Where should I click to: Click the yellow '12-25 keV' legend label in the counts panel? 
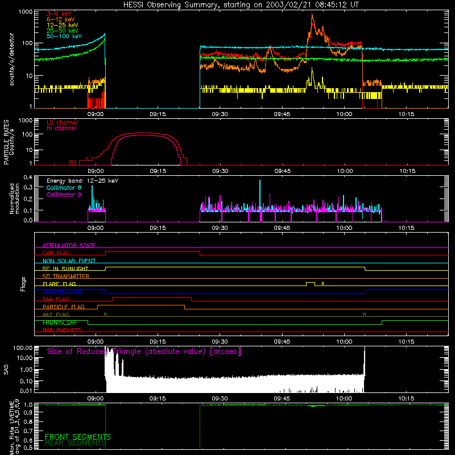[x=62, y=25]
